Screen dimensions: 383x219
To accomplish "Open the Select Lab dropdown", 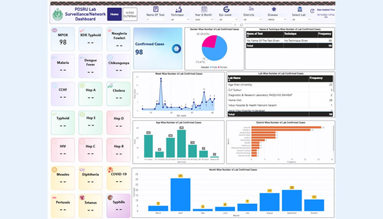I will tap(301, 20).
